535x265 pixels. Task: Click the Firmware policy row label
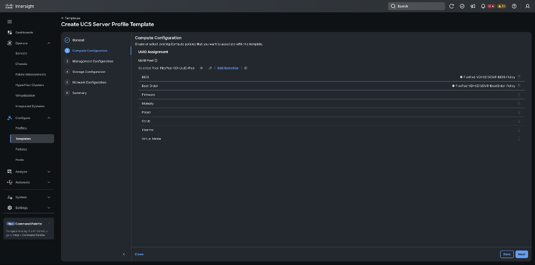tap(148, 94)
